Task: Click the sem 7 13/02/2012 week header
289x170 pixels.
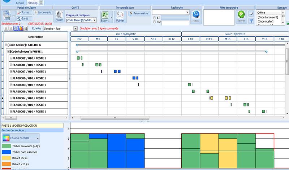Action: point(235,34)
